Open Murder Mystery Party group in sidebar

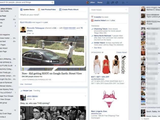tap(7, 89)
